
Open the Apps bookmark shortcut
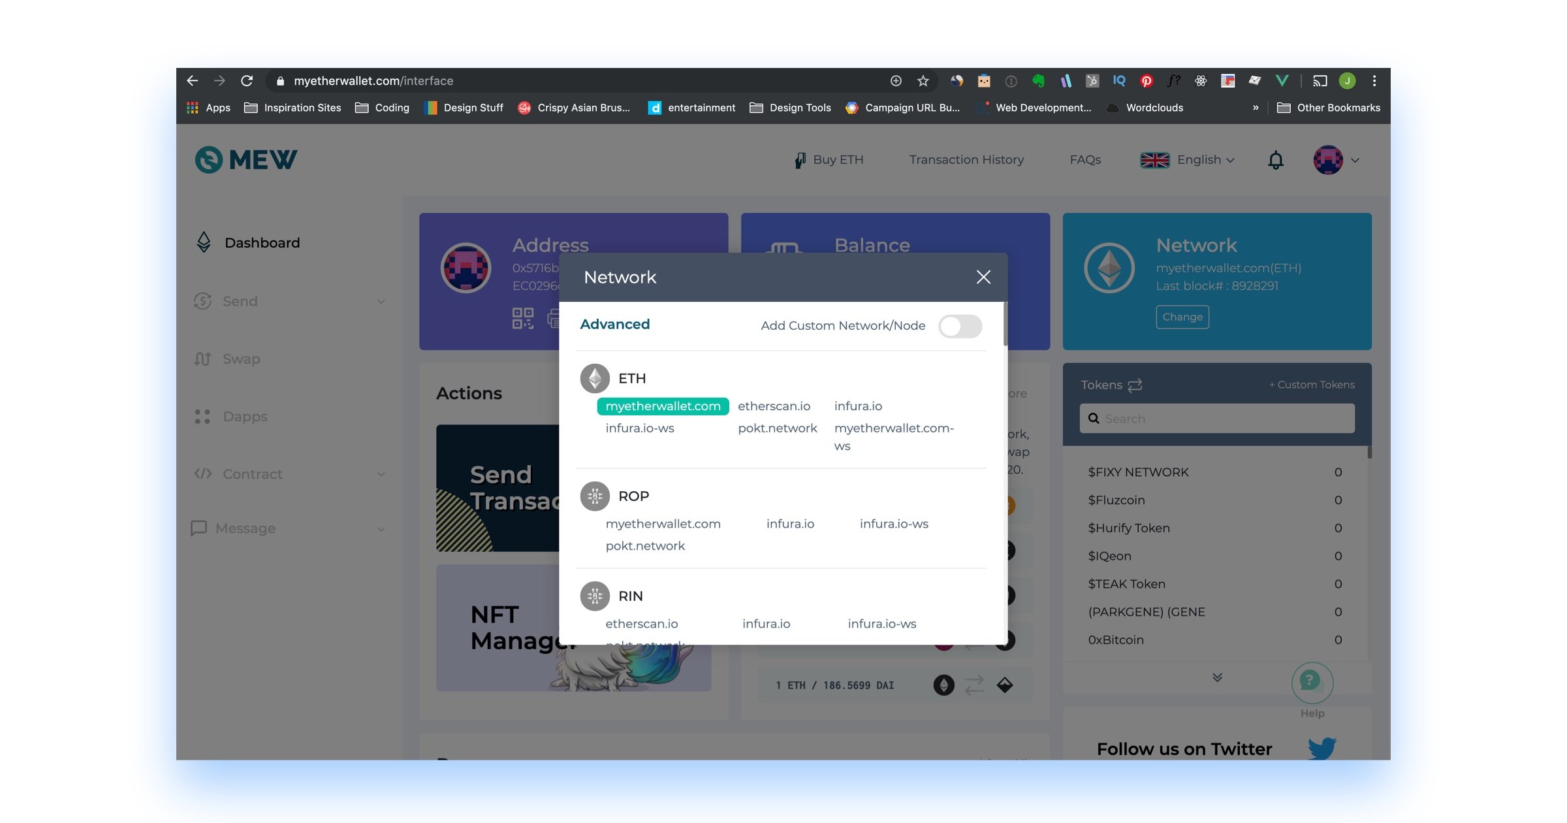tap(208, 108)
